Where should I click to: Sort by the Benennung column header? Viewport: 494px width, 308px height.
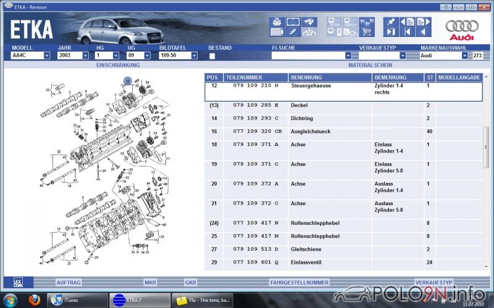pyautogui.click(x=330, y=78)
